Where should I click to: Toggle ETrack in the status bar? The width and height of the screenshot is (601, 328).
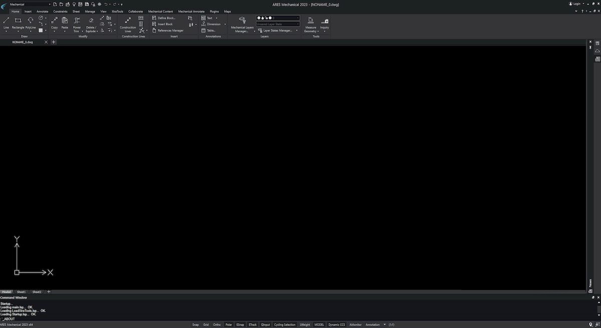coord(252,324)
